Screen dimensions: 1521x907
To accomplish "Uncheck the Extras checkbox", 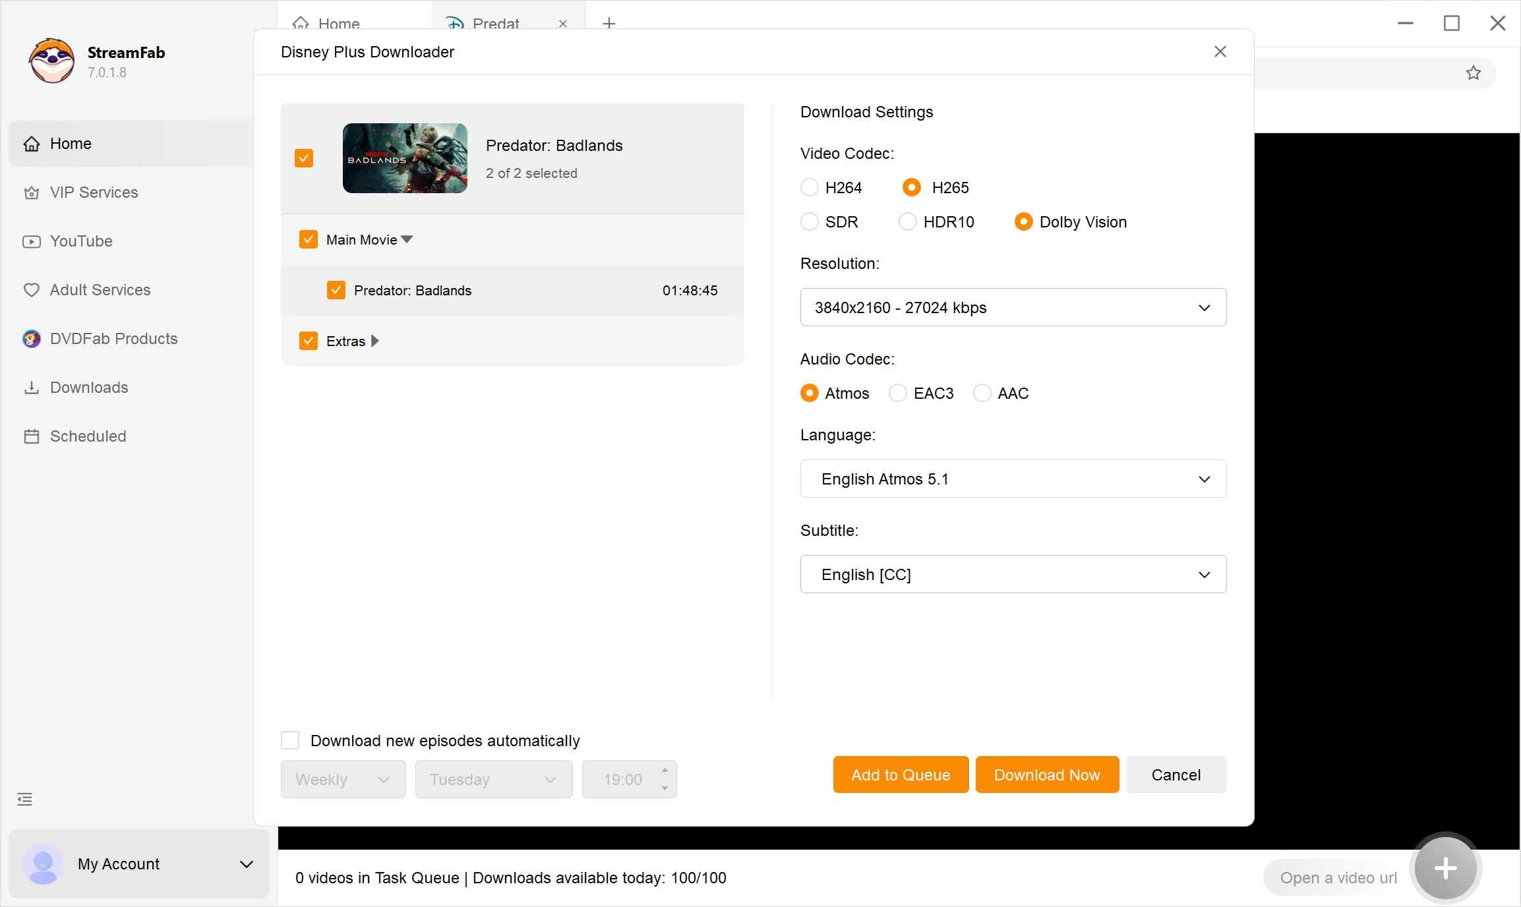I will [307, 340].
